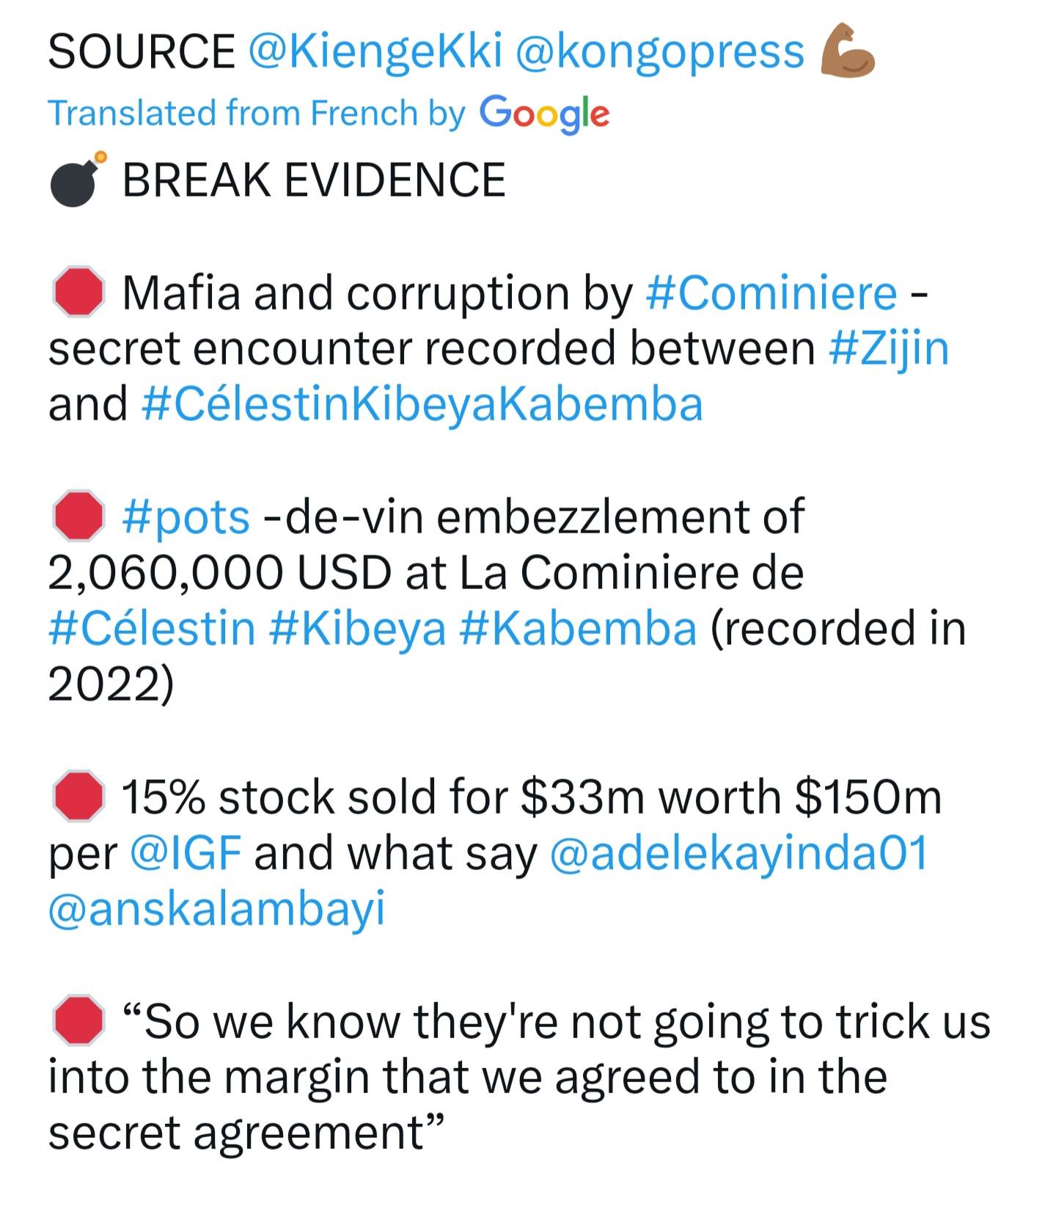Open the @anskalambayi mention
Screen dimensions: 1056x1209
click(x=216, y=910)
